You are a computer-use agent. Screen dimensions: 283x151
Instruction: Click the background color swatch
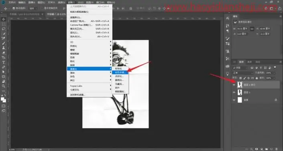[x=4, y=101]
